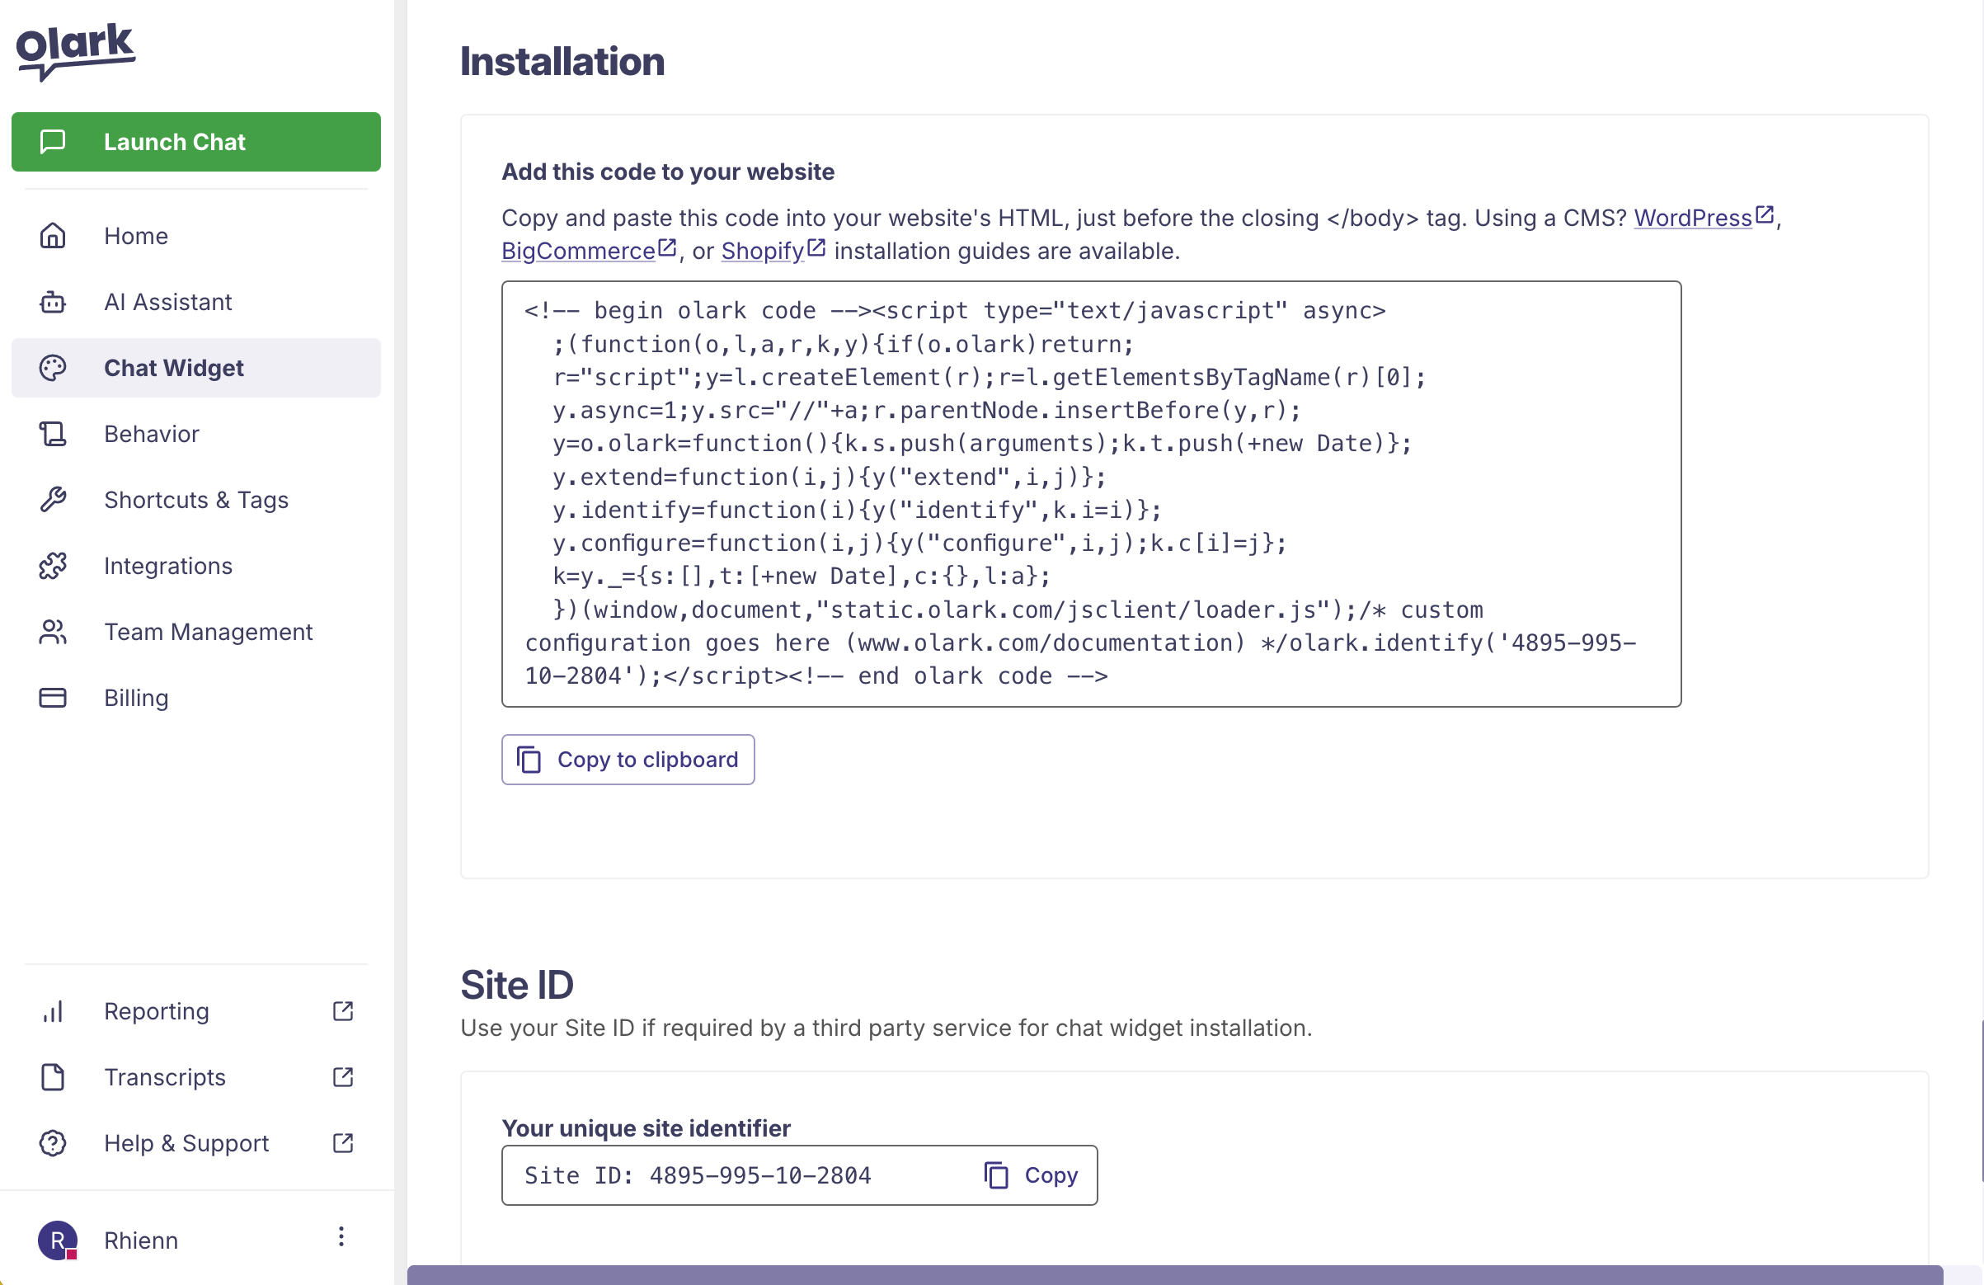Open the three-dot menu next to Rhienn
The width and height of the screenshot is (1984, 1285).
point(340,1237)
